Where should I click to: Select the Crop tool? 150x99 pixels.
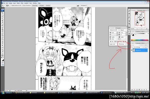[2, 21]
